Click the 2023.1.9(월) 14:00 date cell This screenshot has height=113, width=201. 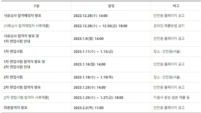click(88, 39)
